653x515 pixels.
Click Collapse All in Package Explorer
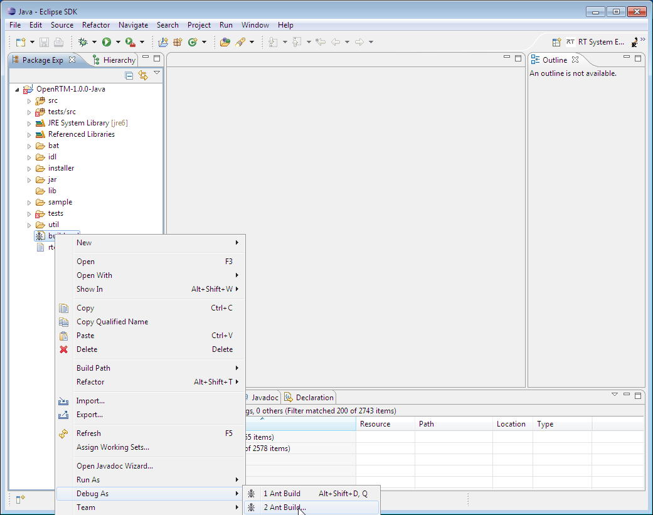point(129,75)
